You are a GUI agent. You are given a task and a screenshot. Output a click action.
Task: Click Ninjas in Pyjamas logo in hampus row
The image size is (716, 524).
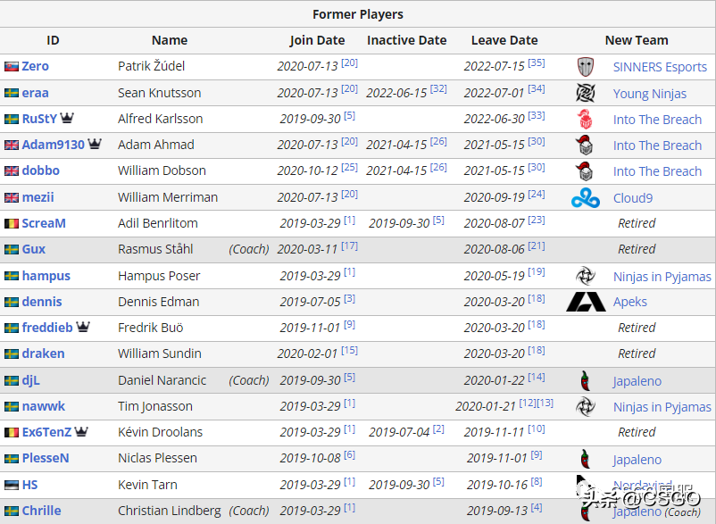click(586, 276)
